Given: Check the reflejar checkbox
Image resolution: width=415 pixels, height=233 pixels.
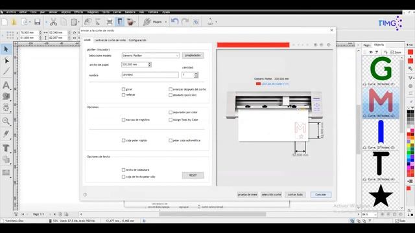Looking at the screenshot, I should (x=123, y=95).
